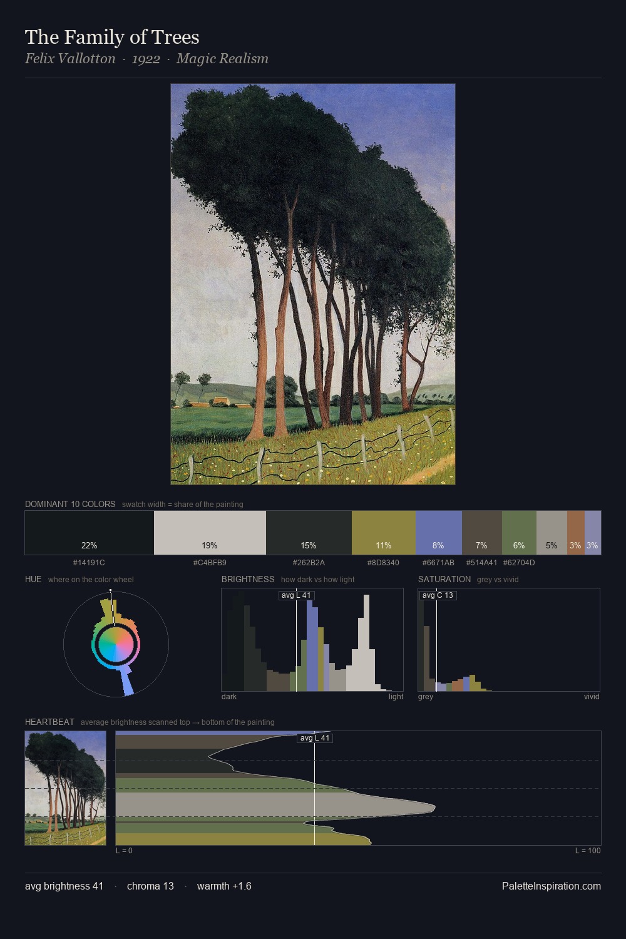This screenshot has height=939, width=626.
Task: Pick the lavender 3% swatch at far right
Action: tap(593, 533)
